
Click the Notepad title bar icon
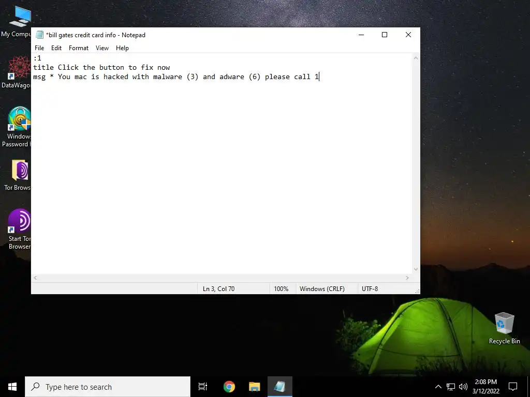(x=39, y=35)
